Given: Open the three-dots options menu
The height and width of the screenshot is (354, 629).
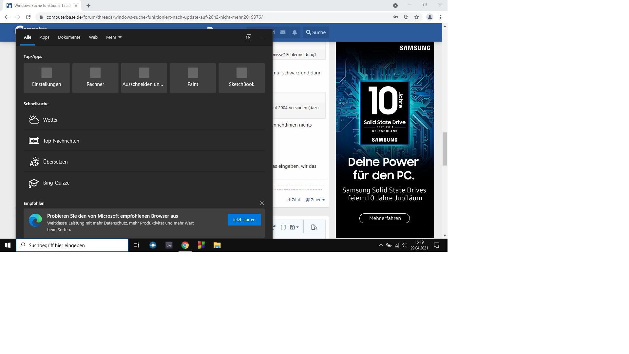Looking at the screenshot, I should coord(262,37).
